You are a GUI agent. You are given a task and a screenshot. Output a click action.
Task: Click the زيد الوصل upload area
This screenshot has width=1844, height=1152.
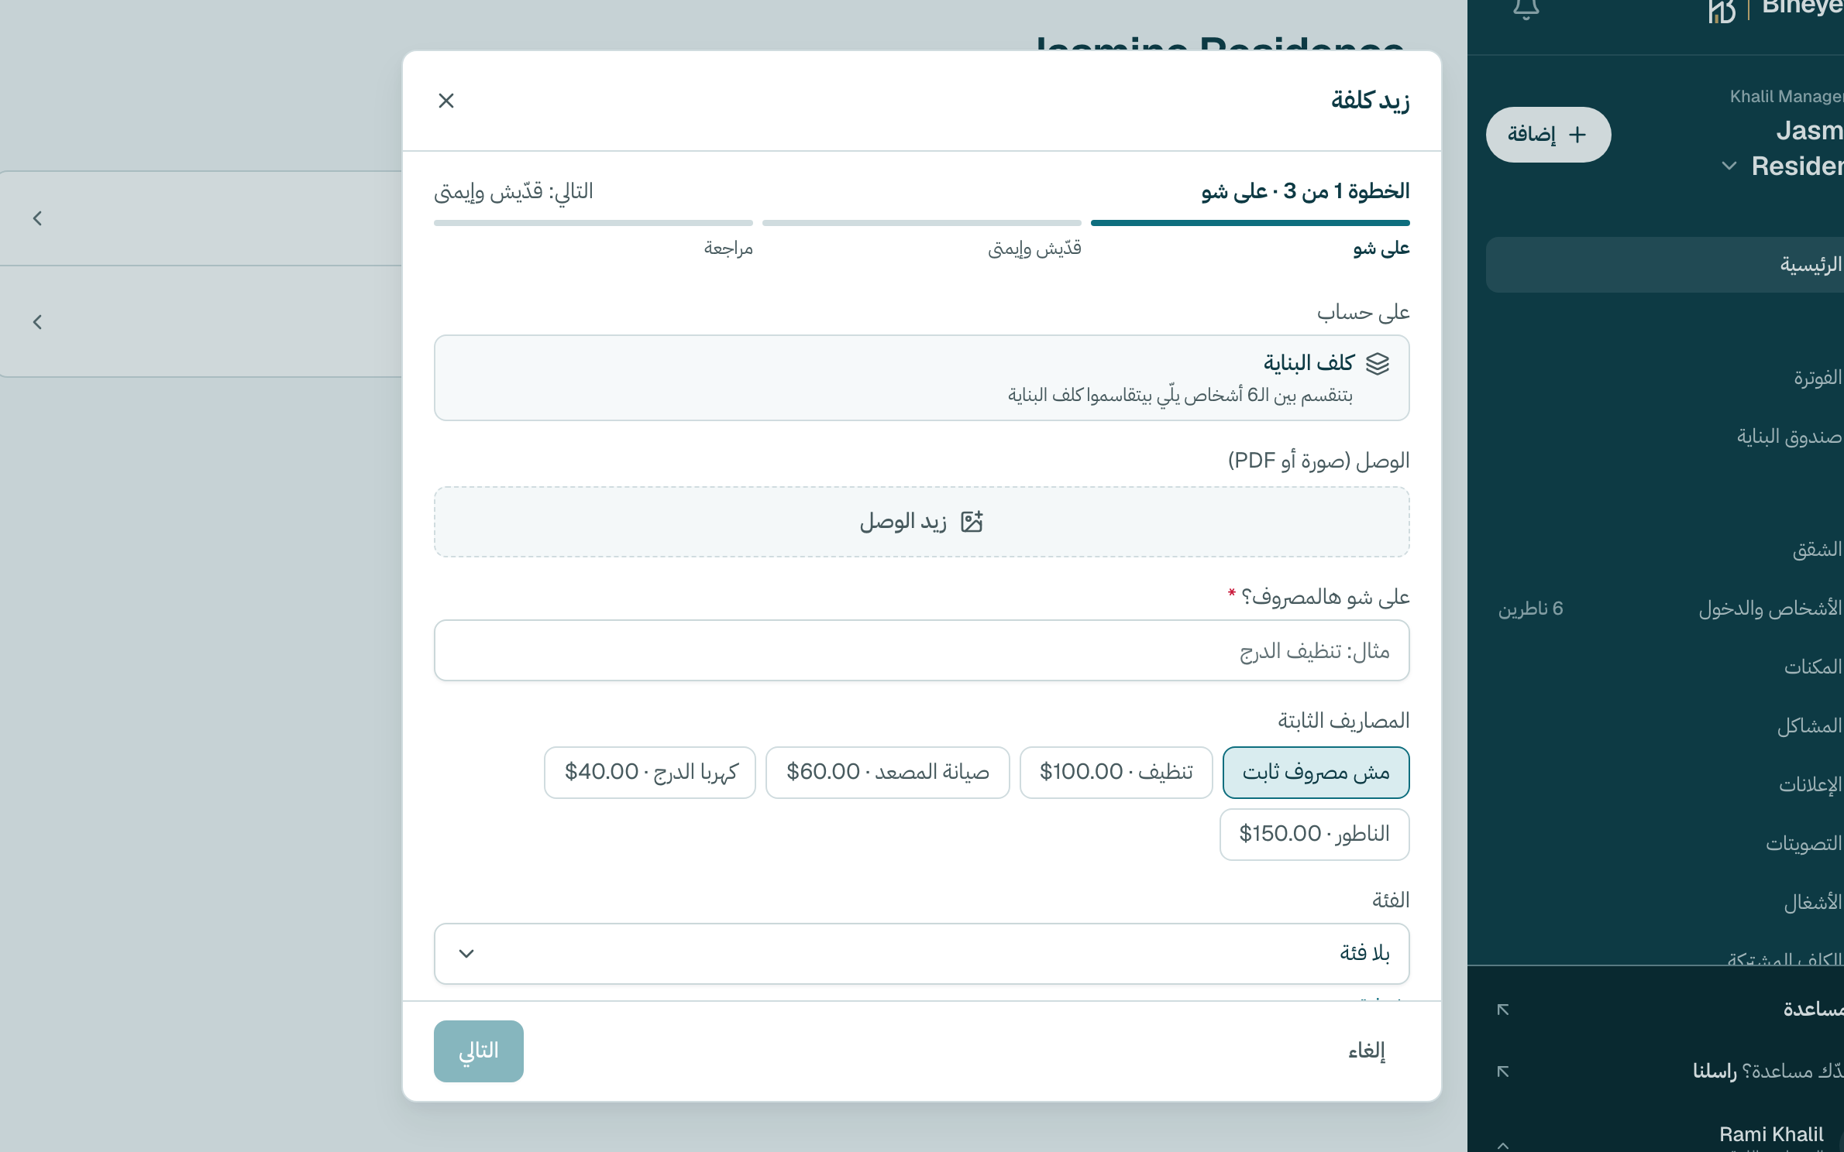point(921,522)
